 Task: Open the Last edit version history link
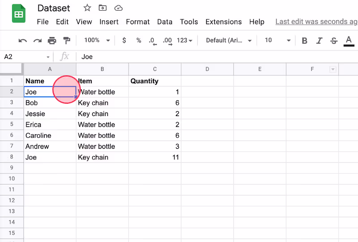[316, 21]
